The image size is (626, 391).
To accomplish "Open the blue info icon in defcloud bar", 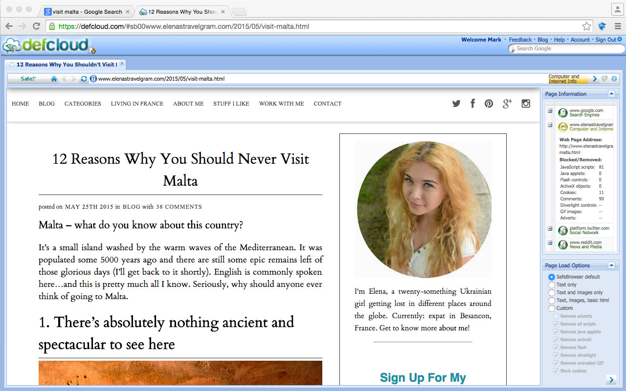I will coord(614,79).
